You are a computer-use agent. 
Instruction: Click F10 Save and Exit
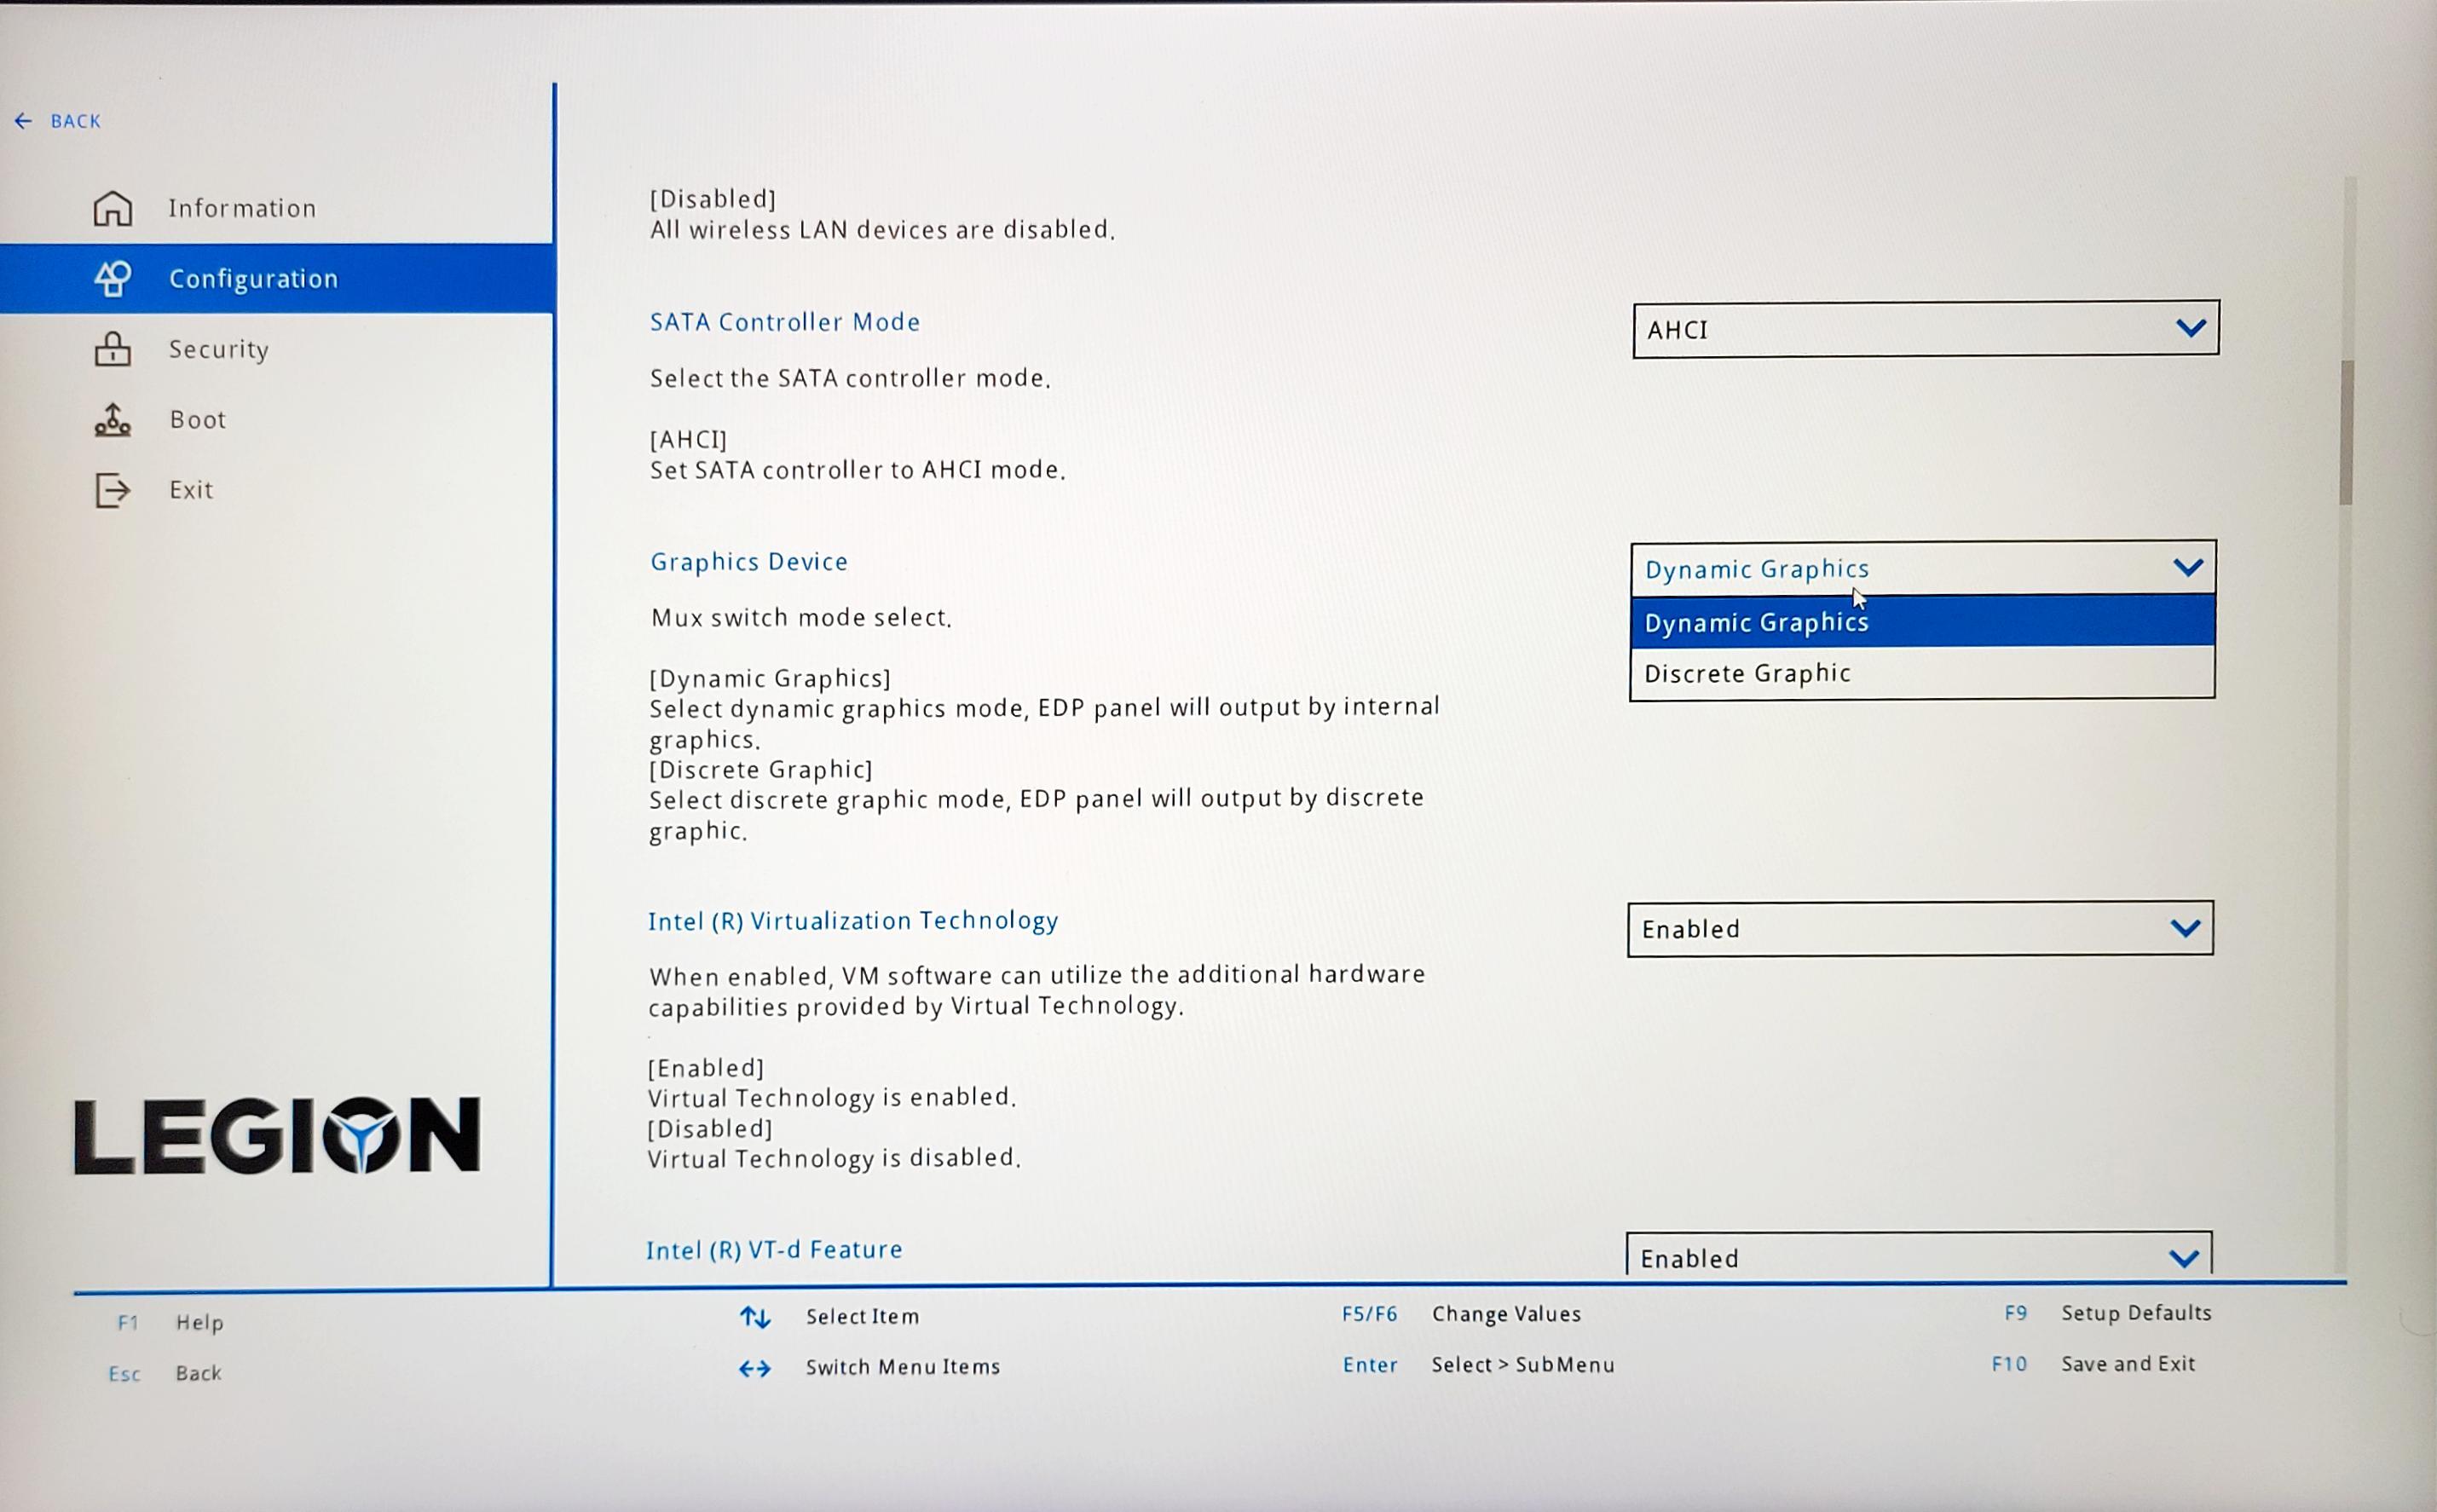(2093, 1364)
